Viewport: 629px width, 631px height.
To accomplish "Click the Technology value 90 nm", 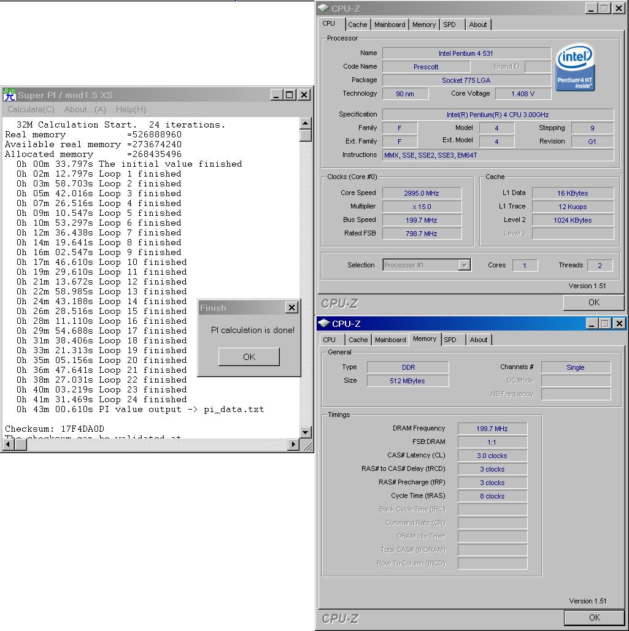I will (x=405, y=94).
